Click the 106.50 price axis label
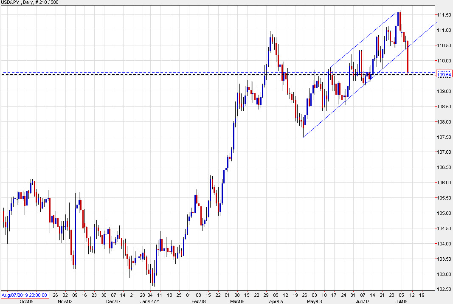Image resolution: width=453 pixels, height=304 pixels. (444, 167)
